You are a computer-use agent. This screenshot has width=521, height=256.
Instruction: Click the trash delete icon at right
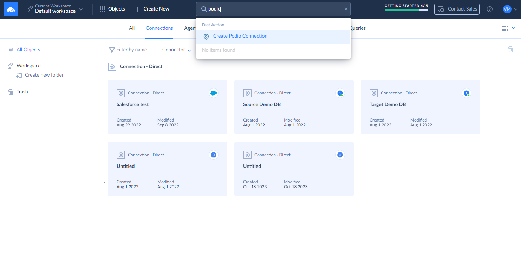(510, 50)
